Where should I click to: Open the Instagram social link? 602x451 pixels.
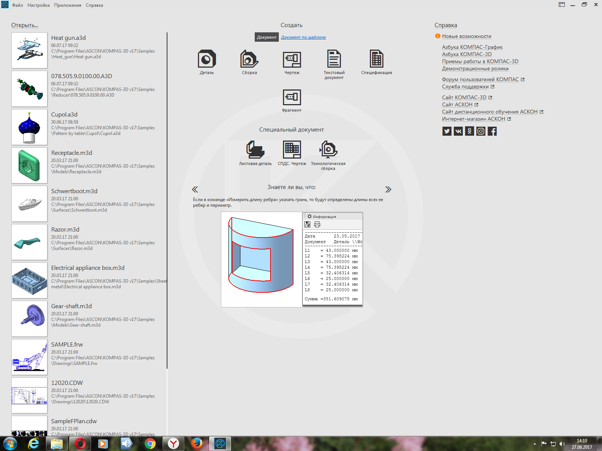481,131
